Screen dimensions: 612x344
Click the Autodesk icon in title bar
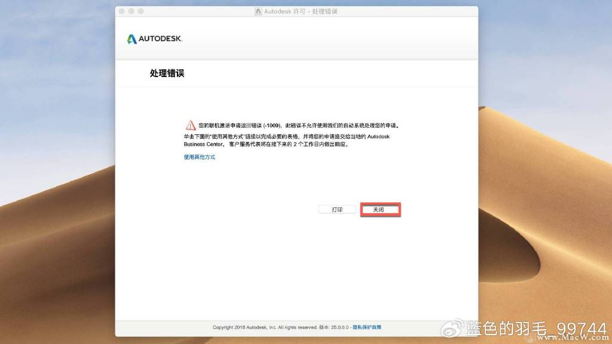click(x=258, y=11)
